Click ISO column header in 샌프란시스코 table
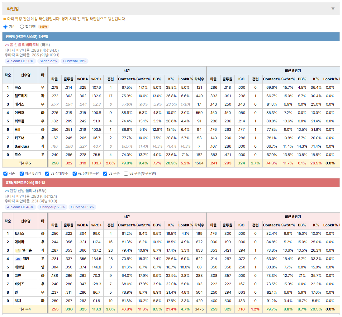Viewport: 342px width, 317px height. [x=241, y=79]
